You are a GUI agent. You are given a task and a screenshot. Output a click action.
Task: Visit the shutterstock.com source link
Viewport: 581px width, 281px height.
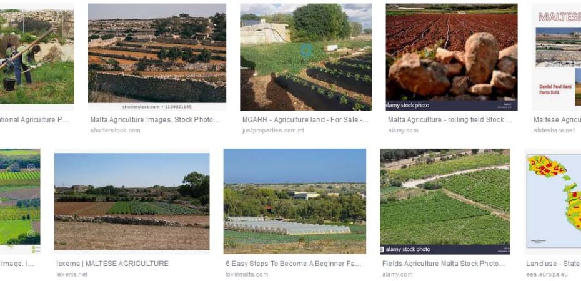pos(115,131)
